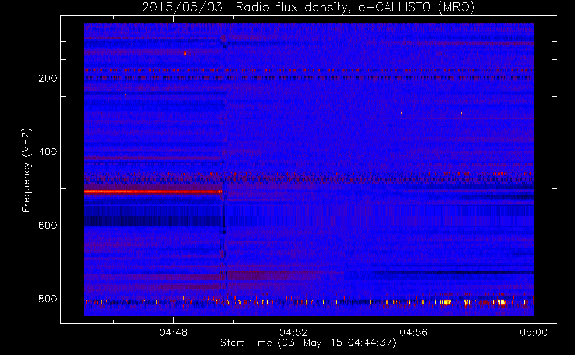
Task: Click the 400 frequency tick label
Action: [x=48, y=152]
